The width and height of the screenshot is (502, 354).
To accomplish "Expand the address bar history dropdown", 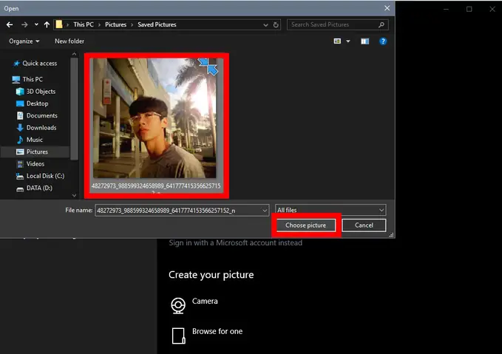I will click(265, 25).
